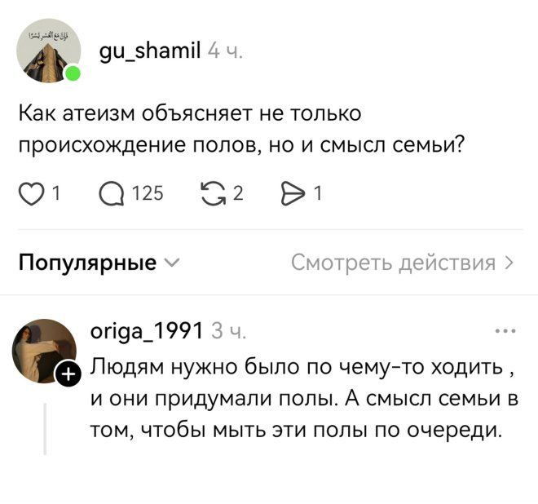538x504 pixels.
Task: Go to gu_shamil's username link
Action: tap(149, 51)
